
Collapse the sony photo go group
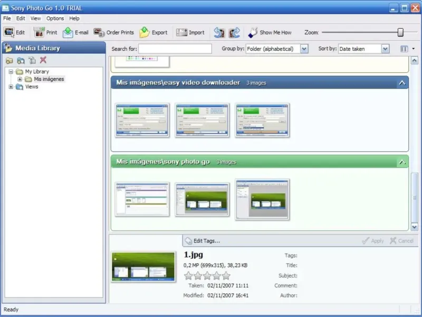click(x=402, y=162)
